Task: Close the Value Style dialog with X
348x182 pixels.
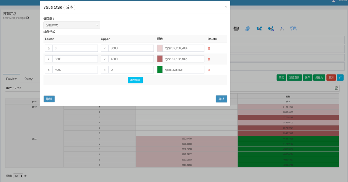Action: (x=225, y=7)
